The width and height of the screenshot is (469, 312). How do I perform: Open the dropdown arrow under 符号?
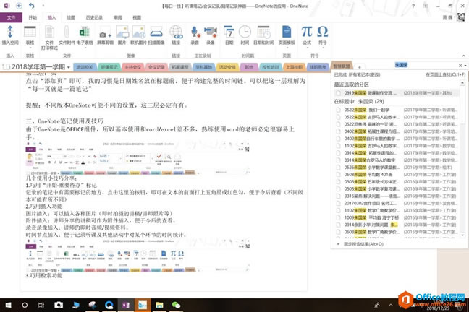pyautogui.click(x=323, y=48)
